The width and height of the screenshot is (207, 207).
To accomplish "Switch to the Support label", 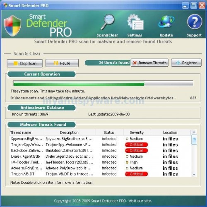I will pyautogui.click(x=194, y=35).
